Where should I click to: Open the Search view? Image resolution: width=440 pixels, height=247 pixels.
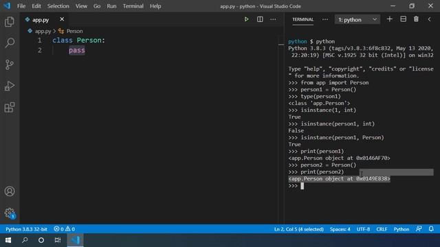[x=10, y=43]
